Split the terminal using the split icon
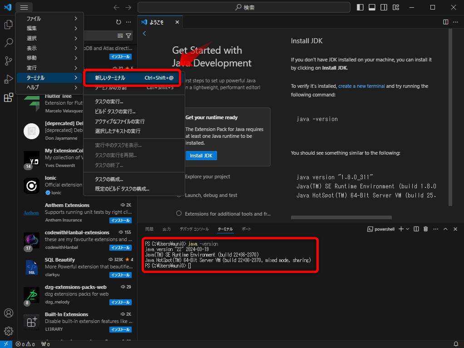The height and width of the screenshot is (348, 464). coord(416,229)
